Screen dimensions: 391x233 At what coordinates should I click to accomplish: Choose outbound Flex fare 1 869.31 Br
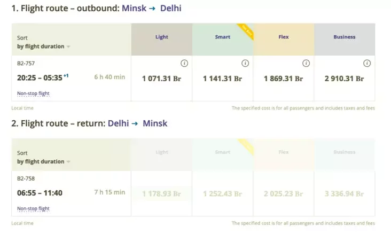click(283, 79)
